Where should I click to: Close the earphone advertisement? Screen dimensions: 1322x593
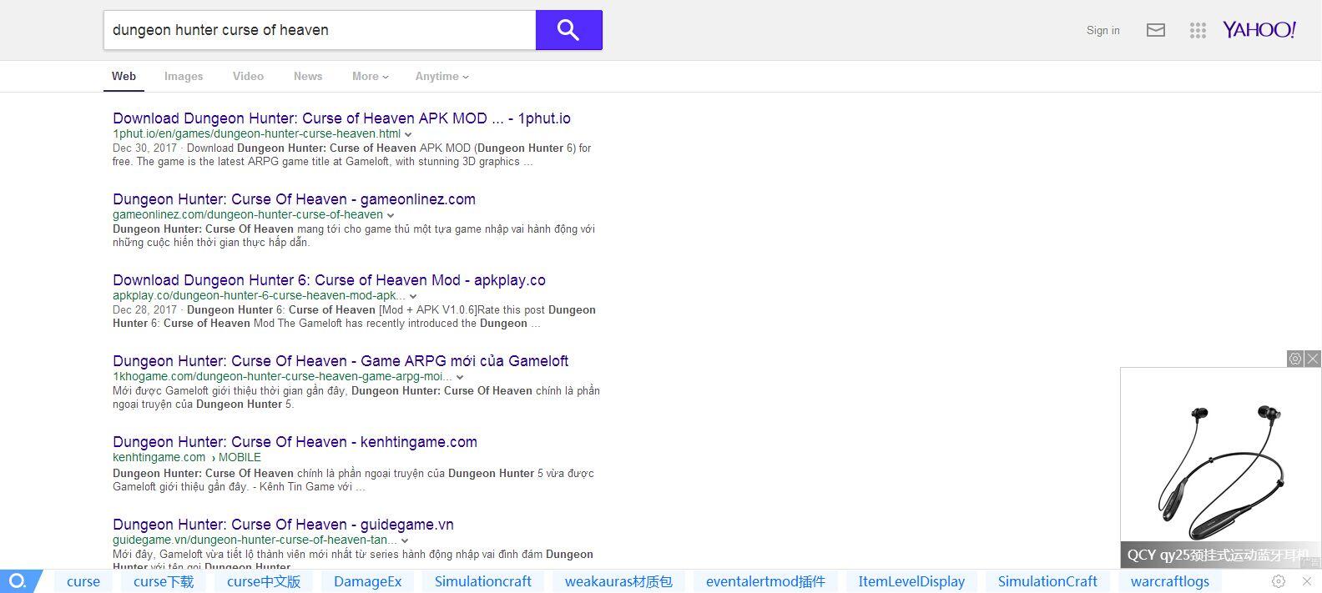(x=1313, y=359)
